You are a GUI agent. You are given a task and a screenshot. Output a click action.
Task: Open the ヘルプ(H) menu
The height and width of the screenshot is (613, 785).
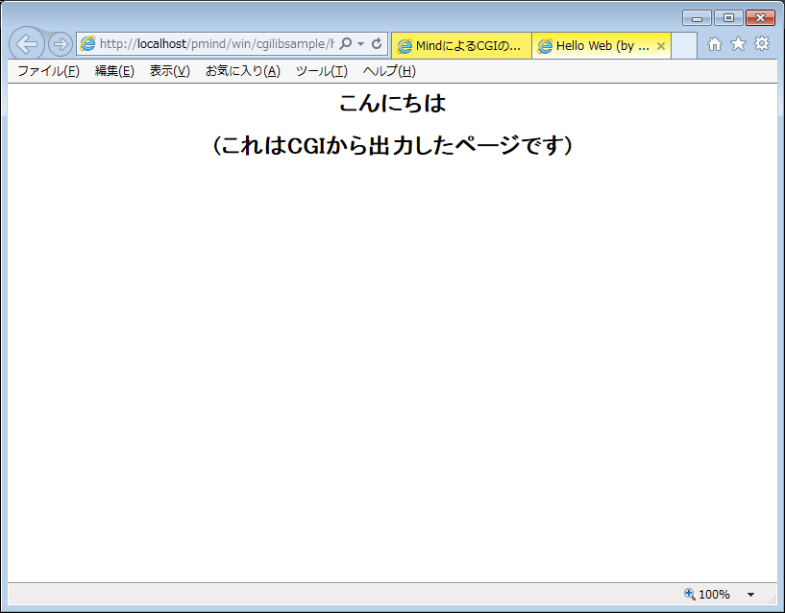389,71
